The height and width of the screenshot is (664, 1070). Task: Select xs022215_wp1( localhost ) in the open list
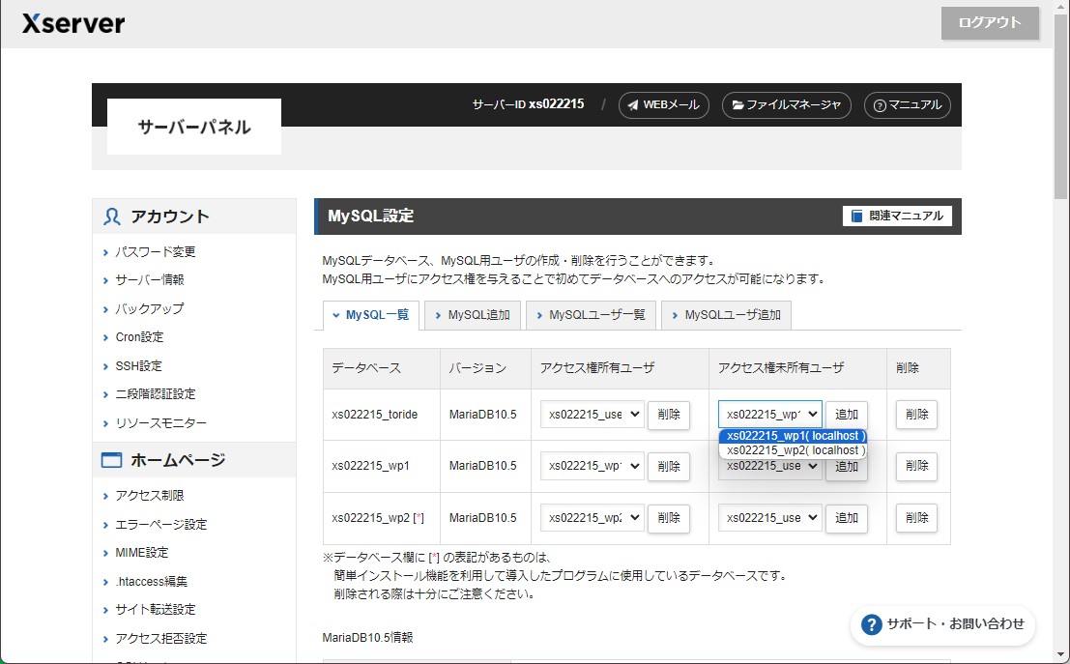click(793, 436)
